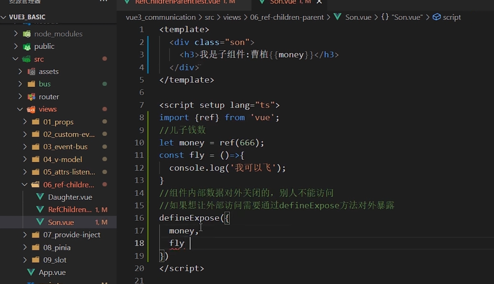The image size is (494, 284).
Task: Expand the 01_props folder chevron
Action: (25, 122)
